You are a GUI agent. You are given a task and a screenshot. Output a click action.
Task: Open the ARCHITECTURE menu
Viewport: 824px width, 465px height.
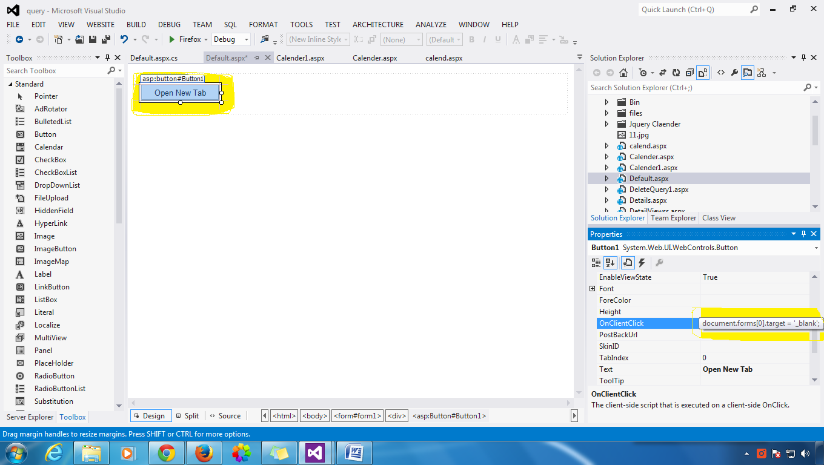[378, 24]
